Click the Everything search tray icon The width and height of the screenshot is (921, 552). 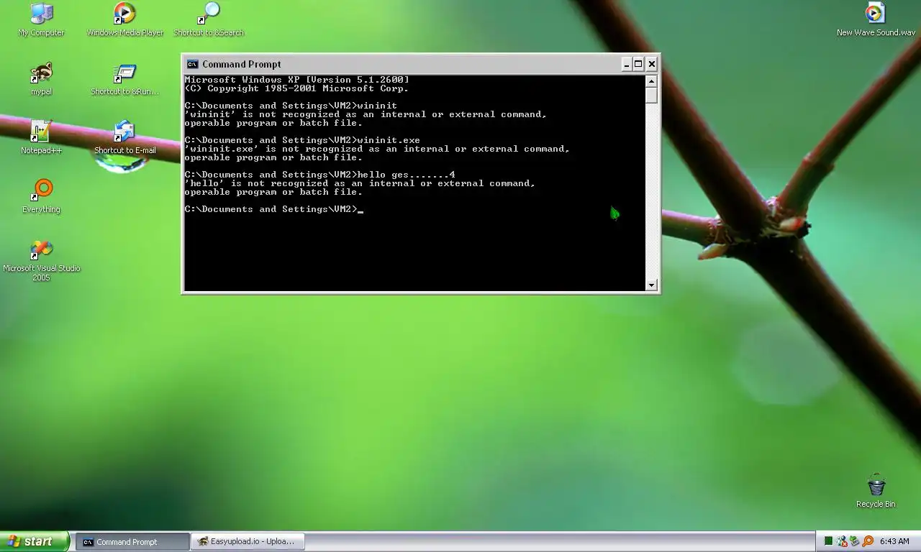(868, 541)
